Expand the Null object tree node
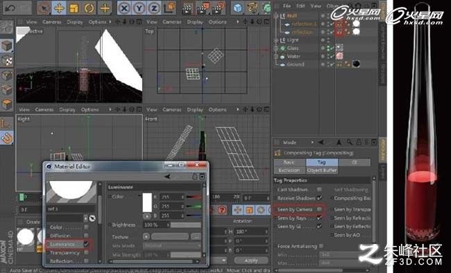 tap(276, 15)
